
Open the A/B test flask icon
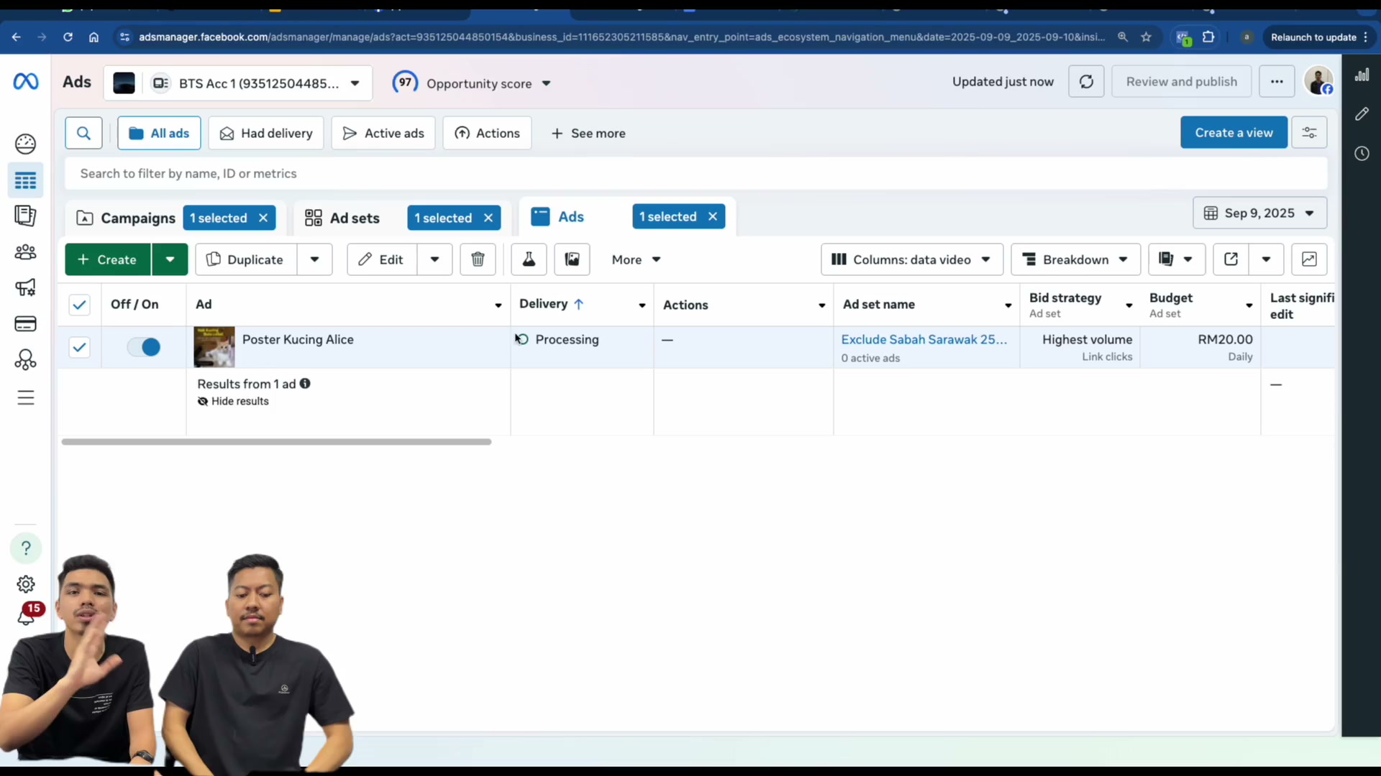529,259
